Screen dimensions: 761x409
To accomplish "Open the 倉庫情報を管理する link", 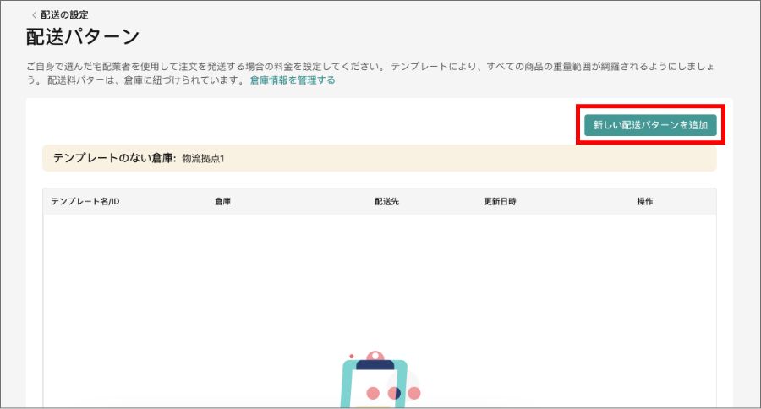I will click(293, 80).
